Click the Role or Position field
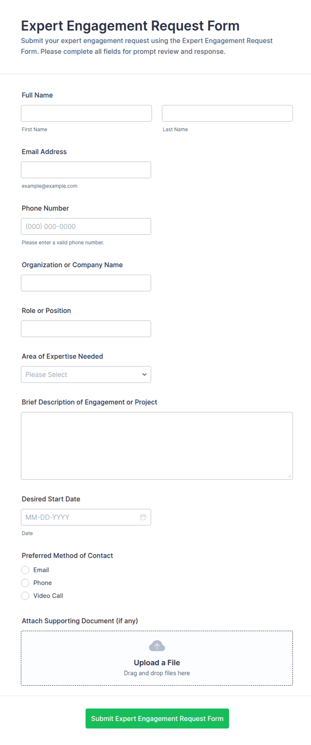 [86, 329]
